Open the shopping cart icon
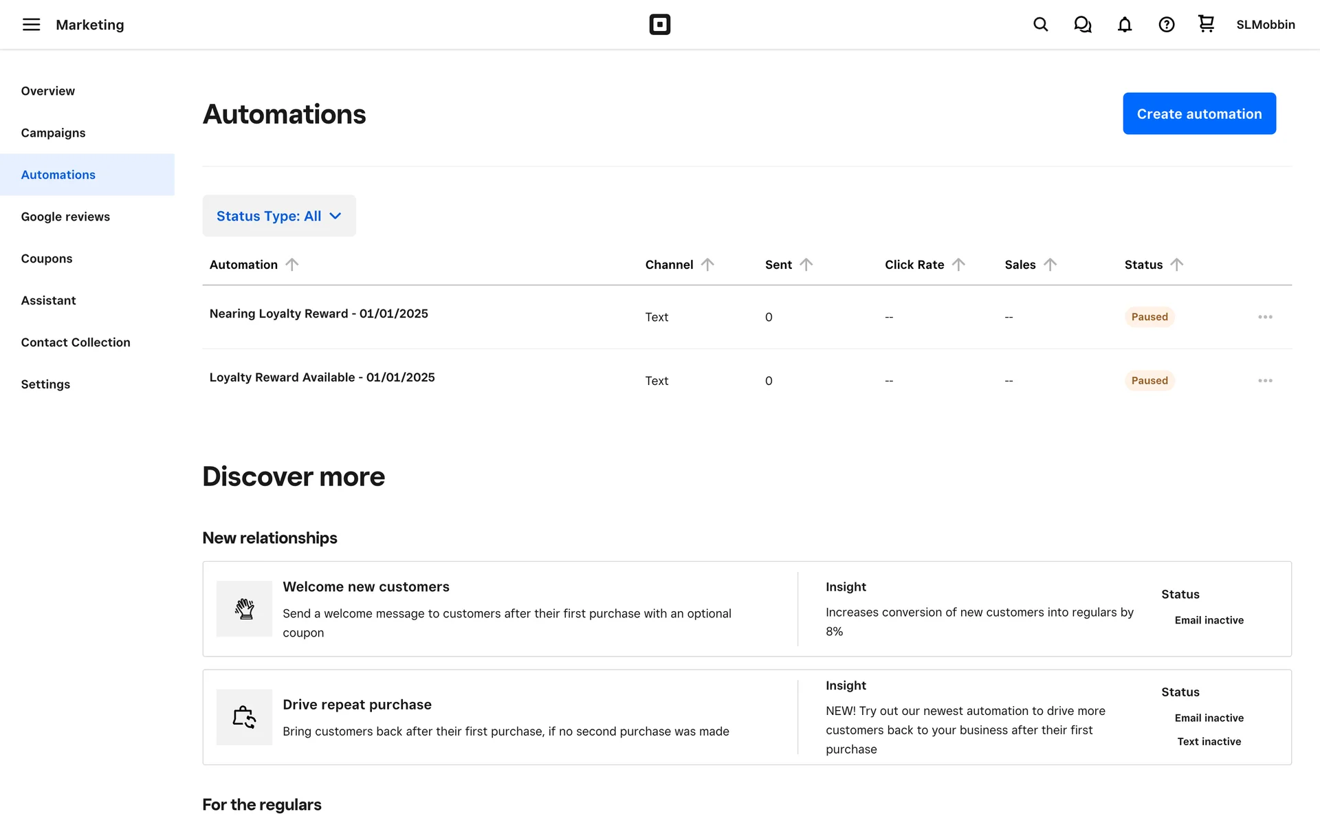 [x=1206, y=24]
